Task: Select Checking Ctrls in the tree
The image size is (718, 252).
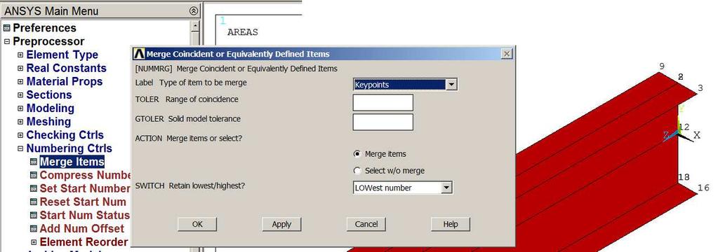Action: click(x=65, y=135)
